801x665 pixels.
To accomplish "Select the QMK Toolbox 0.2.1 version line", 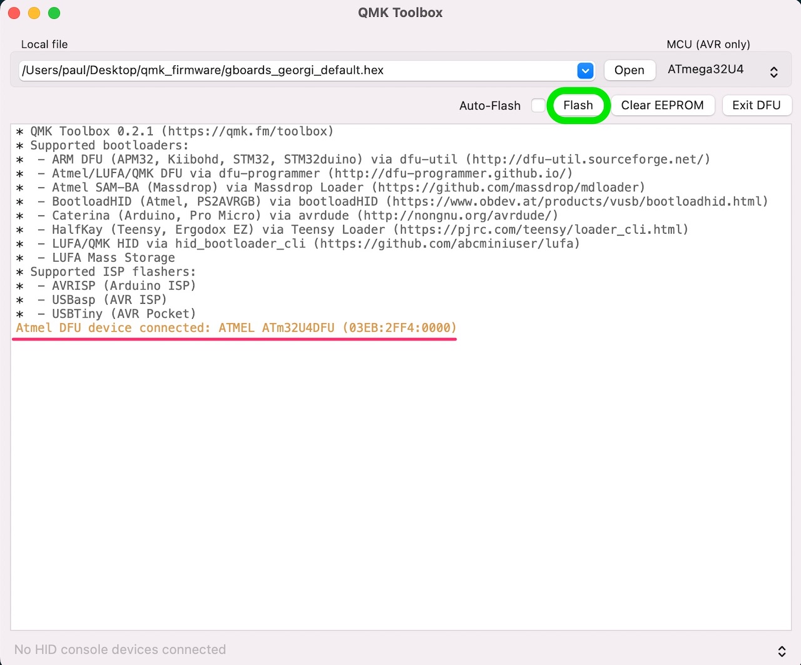I will tap(175, 131).
